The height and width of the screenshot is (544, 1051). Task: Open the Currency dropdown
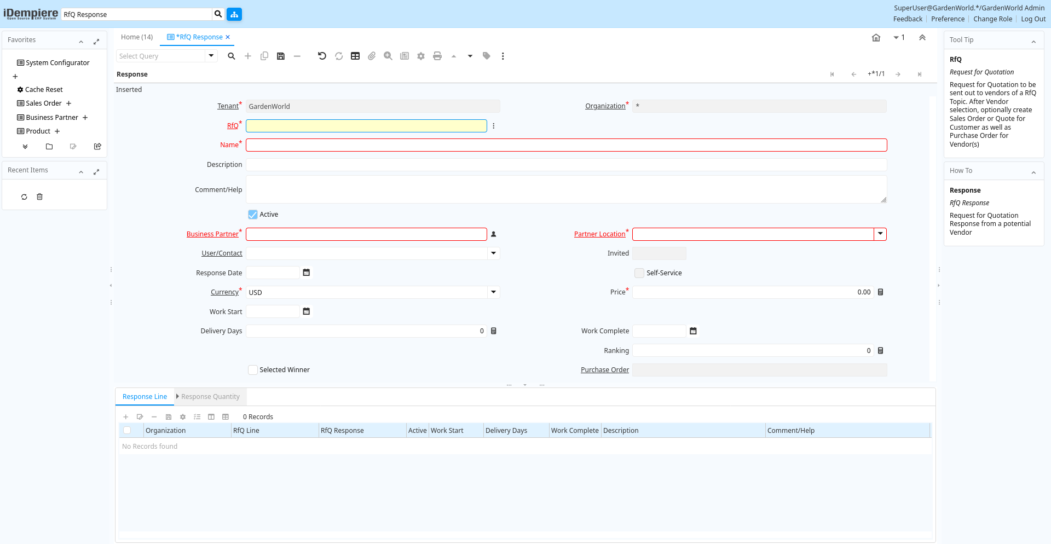pos(494,292)
